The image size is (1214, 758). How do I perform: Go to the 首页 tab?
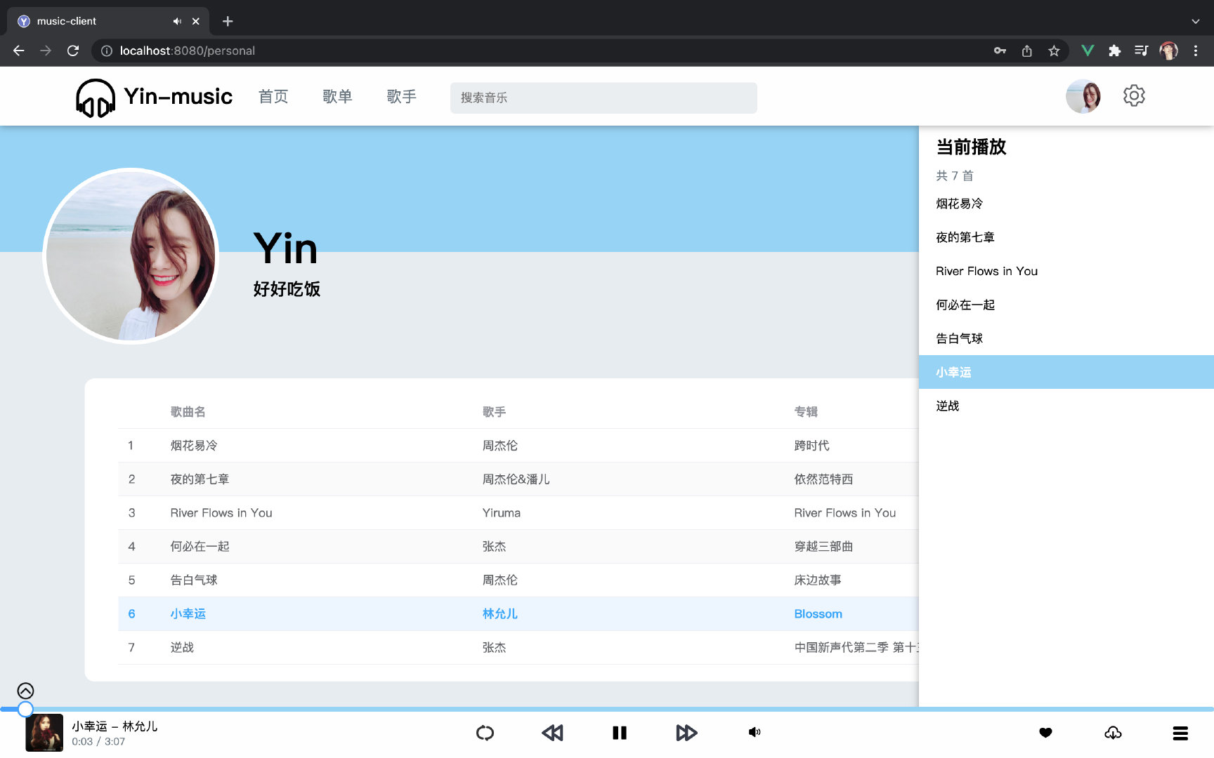click(273, 96)
